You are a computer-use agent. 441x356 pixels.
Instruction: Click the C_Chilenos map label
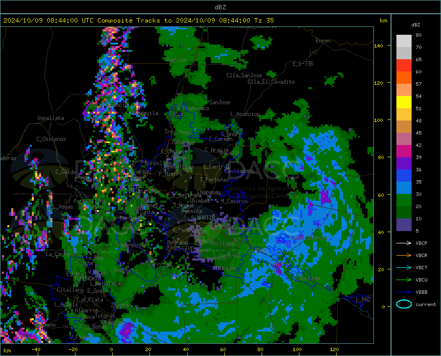pyautogui.click(x=51, y=139)
